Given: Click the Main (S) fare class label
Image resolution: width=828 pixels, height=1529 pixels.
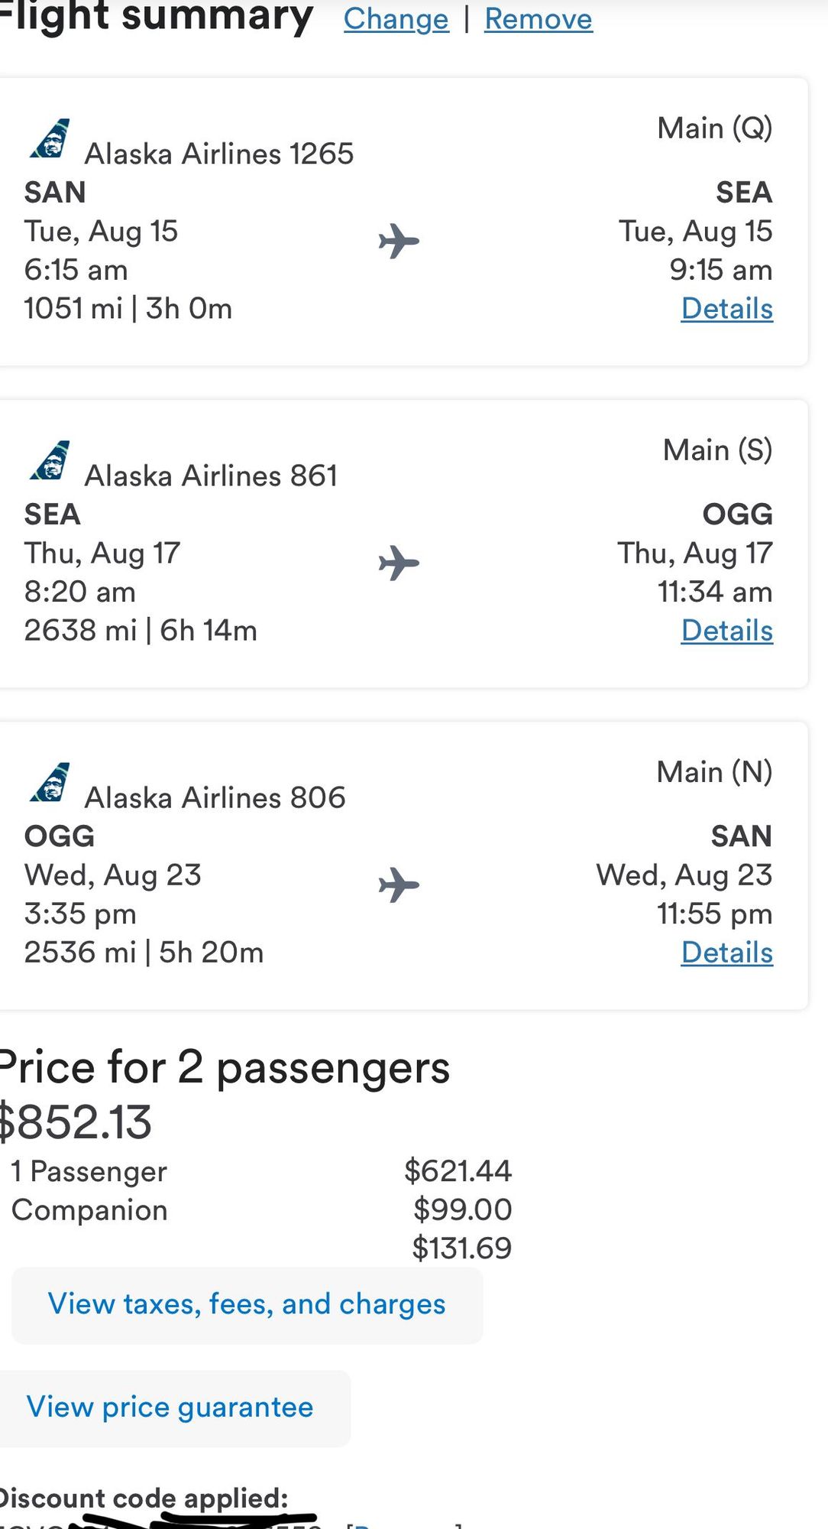Looking at the screenshot, I should coord(718,450).
